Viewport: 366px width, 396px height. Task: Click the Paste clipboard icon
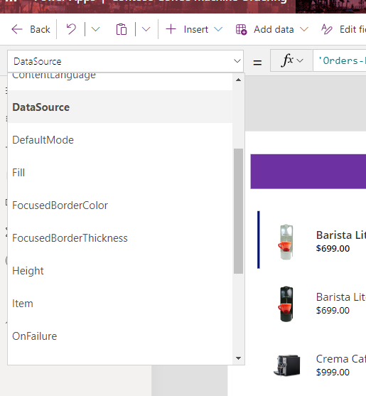click(x=121, y=29)
